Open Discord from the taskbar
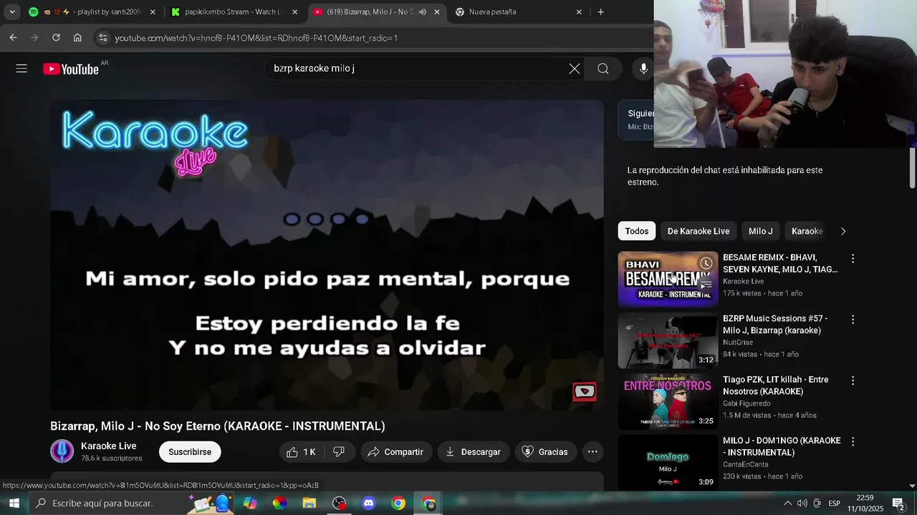Screen dimensions: 917x515 pyautogui.click(x=368, y=504)
